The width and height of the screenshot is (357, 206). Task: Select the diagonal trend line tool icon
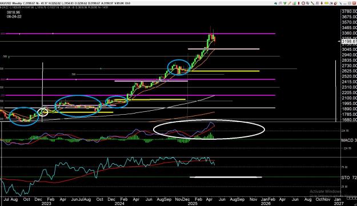[312, 3]
